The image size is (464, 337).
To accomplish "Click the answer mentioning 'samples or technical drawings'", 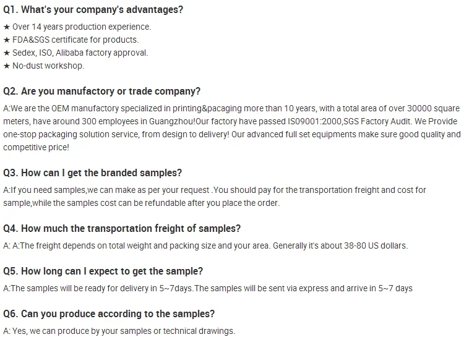I will pos(119,331).
